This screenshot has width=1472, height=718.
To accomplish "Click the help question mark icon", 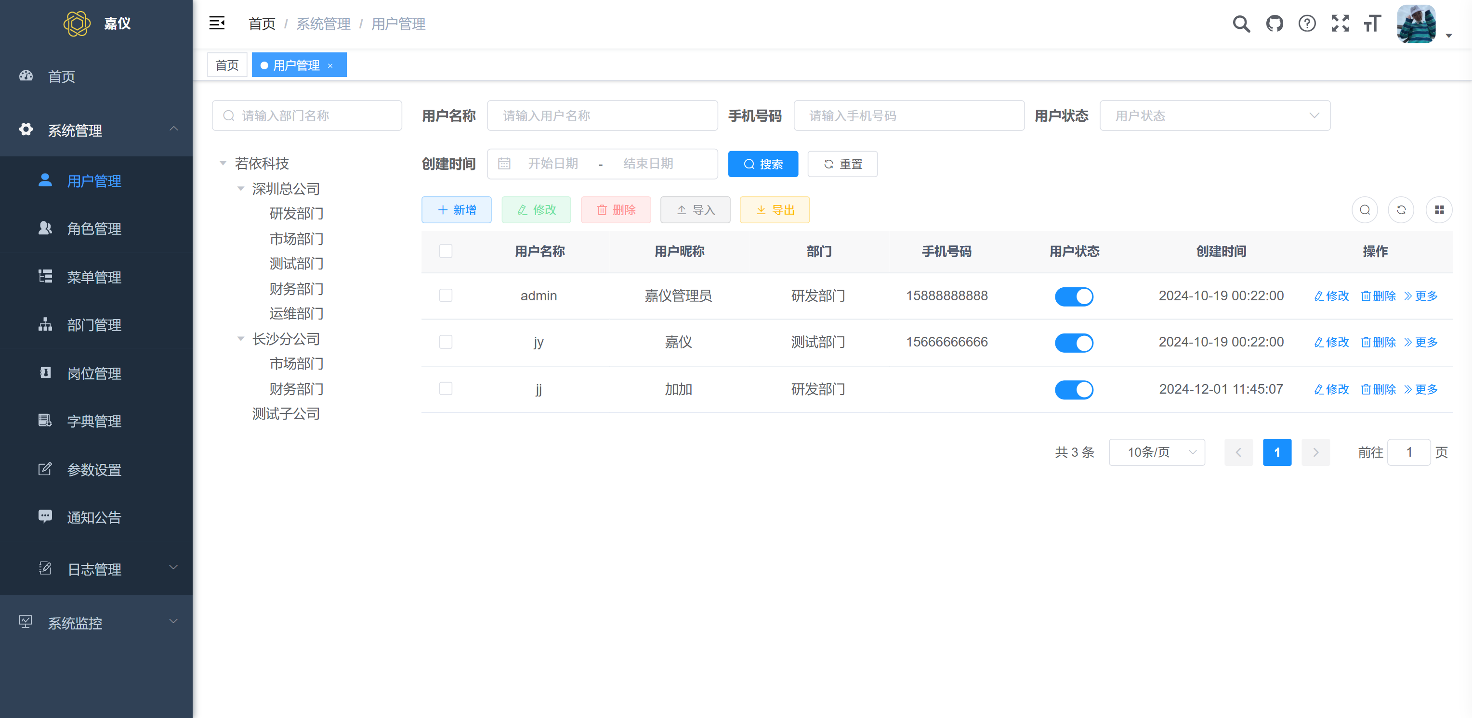I will [x=1306, y=24].
